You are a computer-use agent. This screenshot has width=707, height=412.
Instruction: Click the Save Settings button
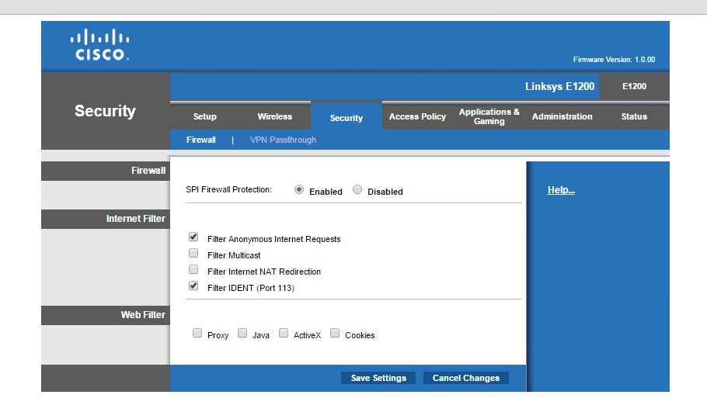(378, 378)
